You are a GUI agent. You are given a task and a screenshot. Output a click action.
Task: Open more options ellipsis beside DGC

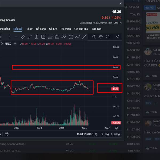(155, 103)
